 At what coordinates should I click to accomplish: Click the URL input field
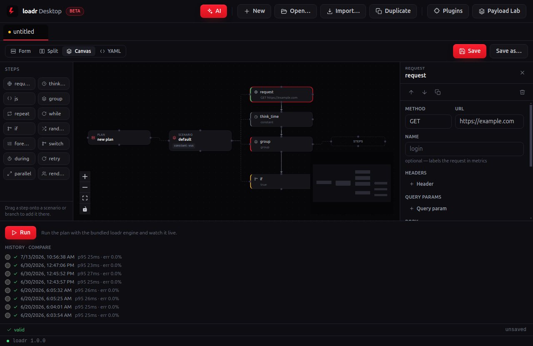pyautogui.click(x=489, y=122)
